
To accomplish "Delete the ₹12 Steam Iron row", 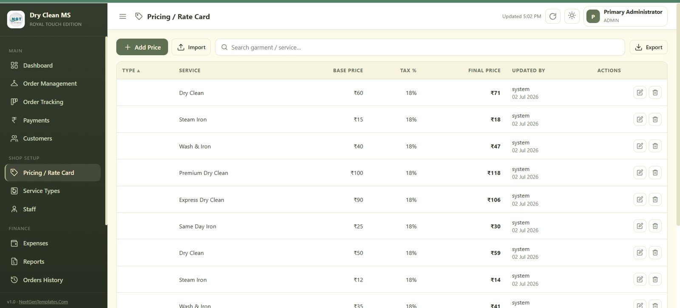I will [655, 280].
